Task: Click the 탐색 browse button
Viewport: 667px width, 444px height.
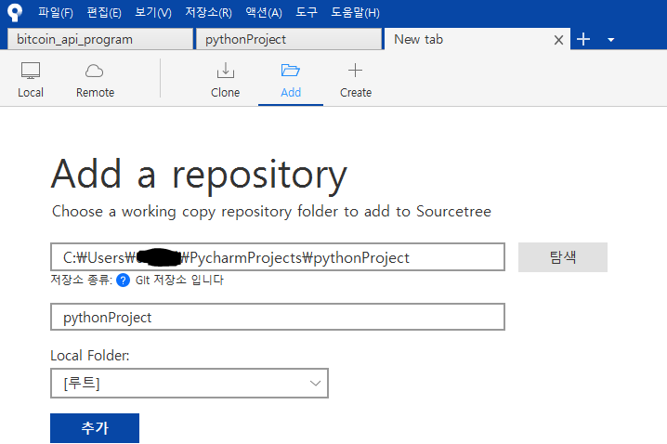Action: click(x=563, y=257)
